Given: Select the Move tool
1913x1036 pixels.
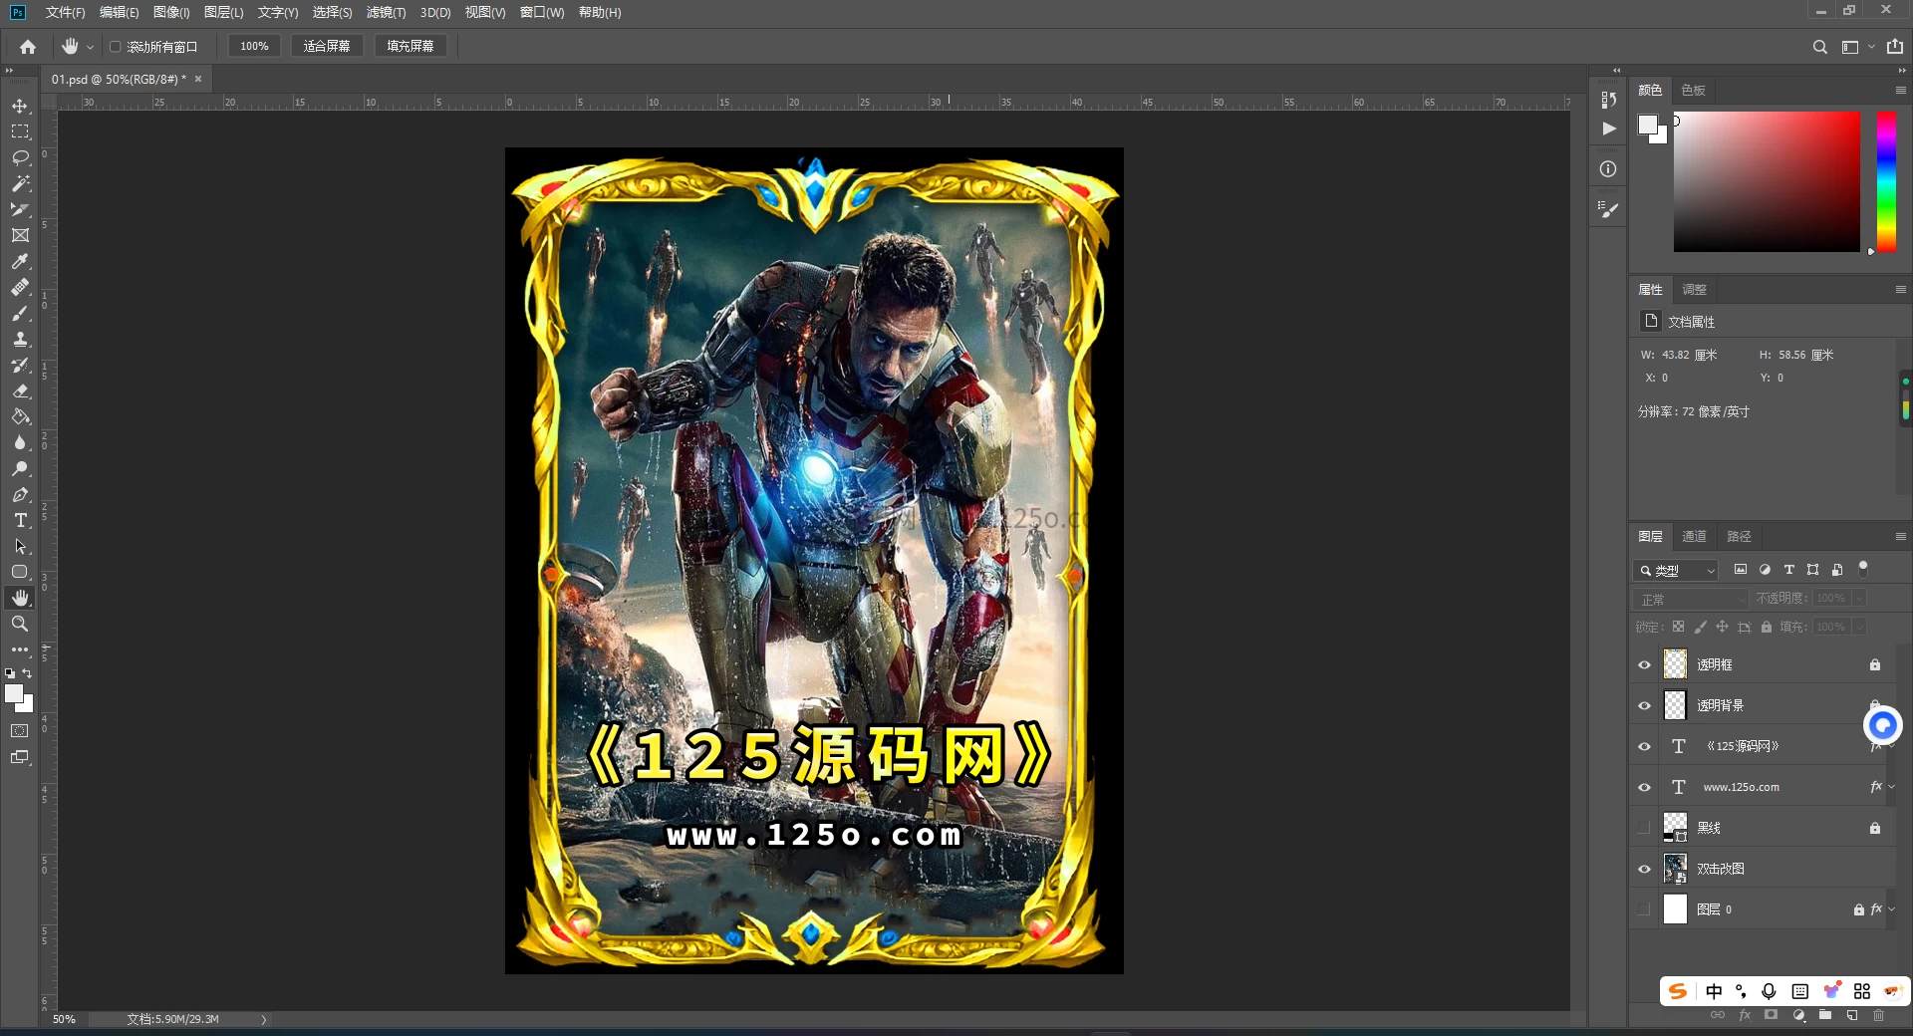Looking at the screenshot, I should click(x=20, y=106).
